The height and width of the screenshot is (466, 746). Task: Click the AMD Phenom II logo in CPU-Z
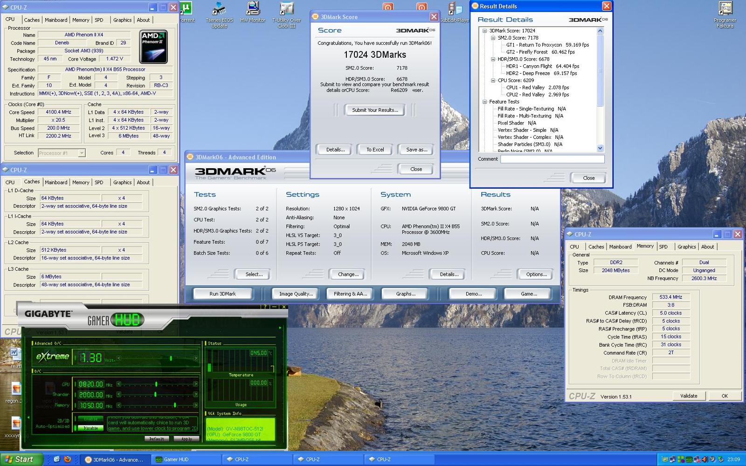pyautogui.click(x=153, y=47)
